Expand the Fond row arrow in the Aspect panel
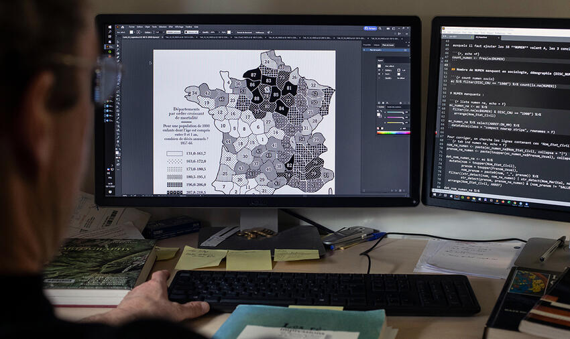Viewport: 570px width, 339px height. [383, 74]
